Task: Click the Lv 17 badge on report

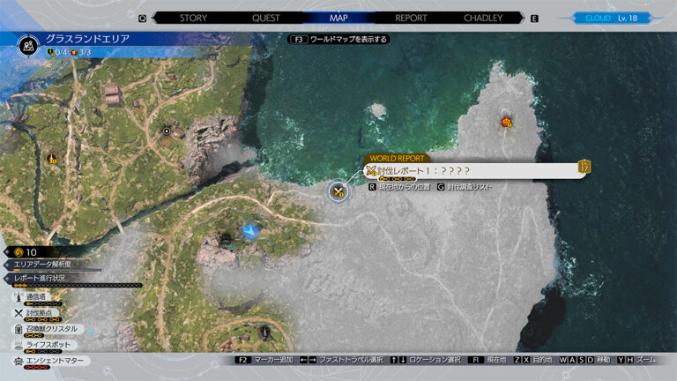Action: click(x=584, y=167)
